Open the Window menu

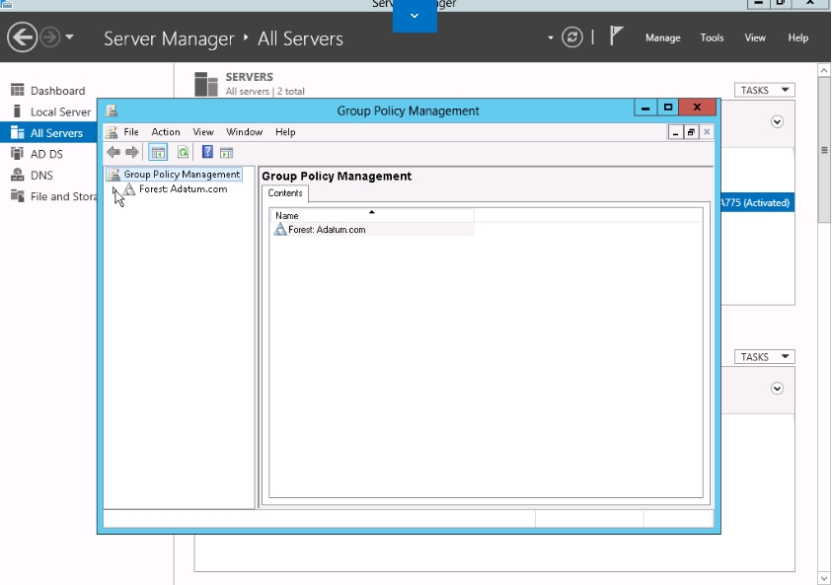pyautogui.click(x=244, y=132)
